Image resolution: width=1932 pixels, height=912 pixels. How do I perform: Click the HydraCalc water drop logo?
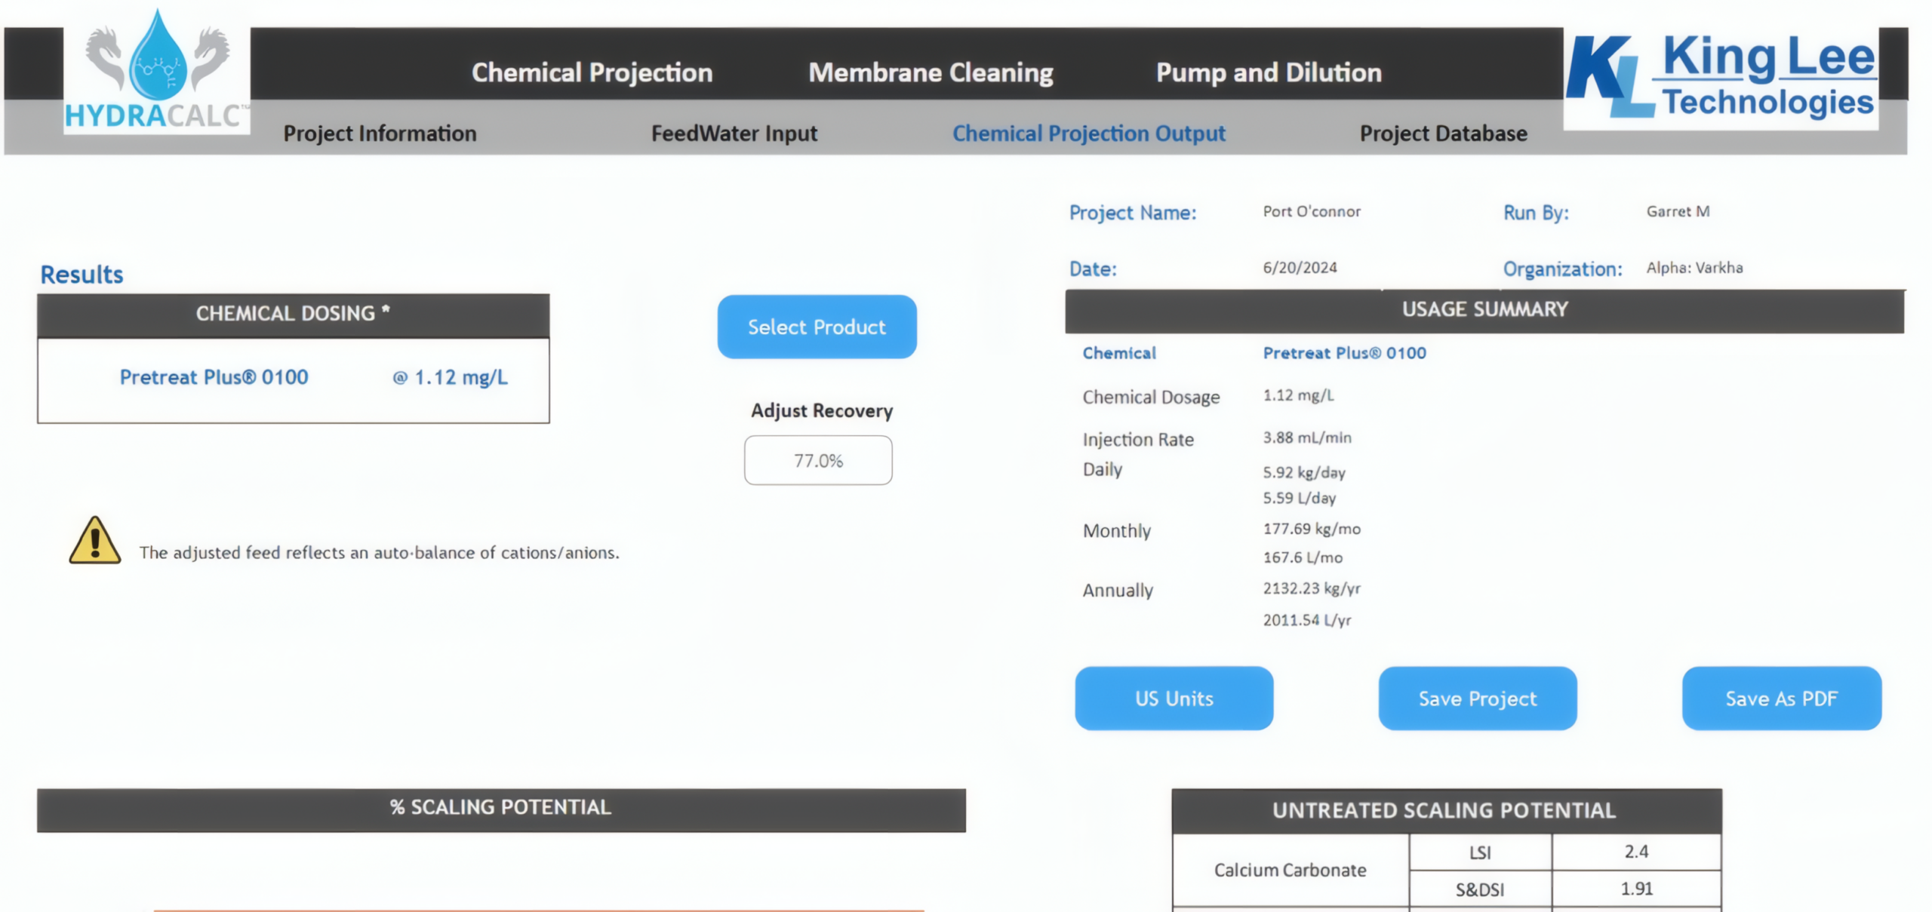tap(157, 70)
